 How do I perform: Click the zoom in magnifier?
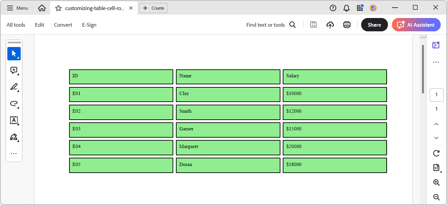click(436, 182)
